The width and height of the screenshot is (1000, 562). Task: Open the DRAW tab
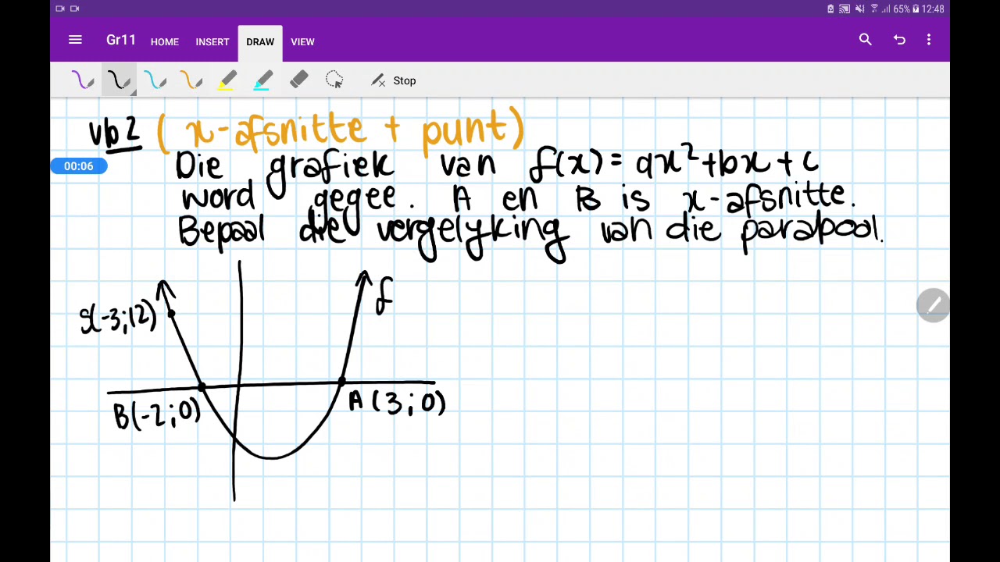click(x=260, y=42)
